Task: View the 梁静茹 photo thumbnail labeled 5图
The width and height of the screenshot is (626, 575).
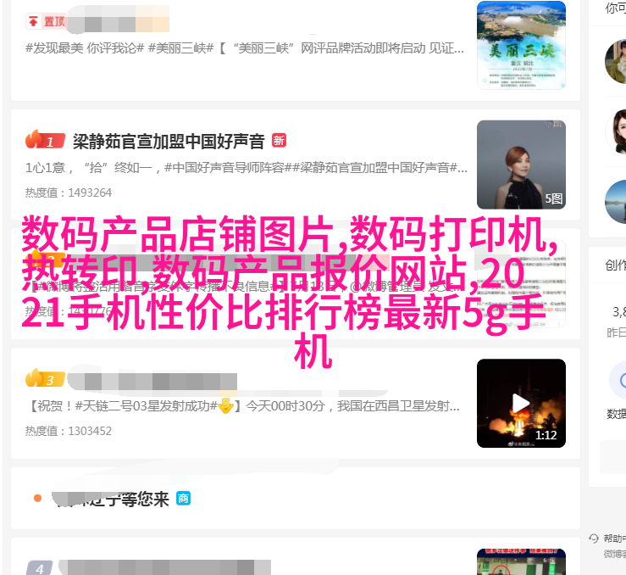Action: click(521, 165)
